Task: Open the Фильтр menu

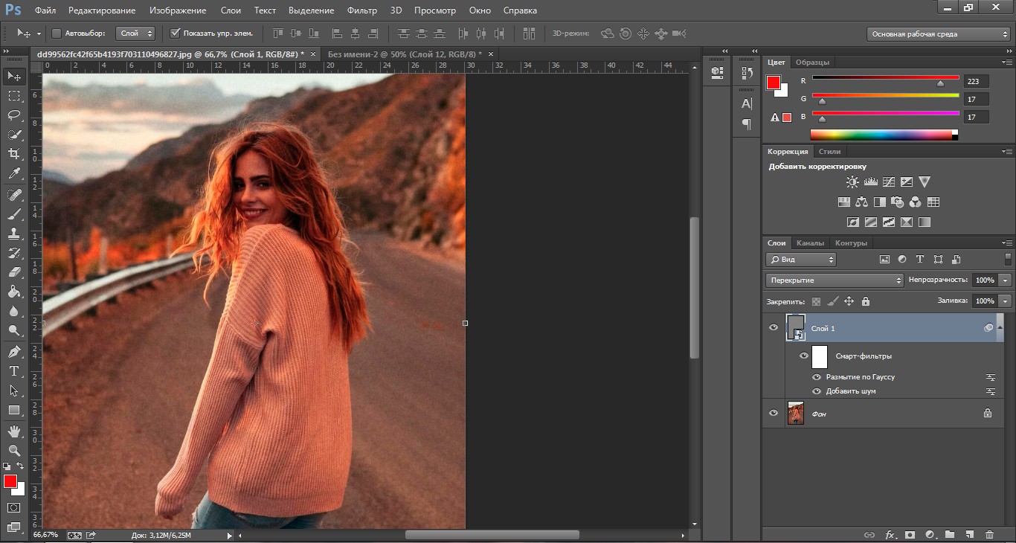Action: coord(361,10)
